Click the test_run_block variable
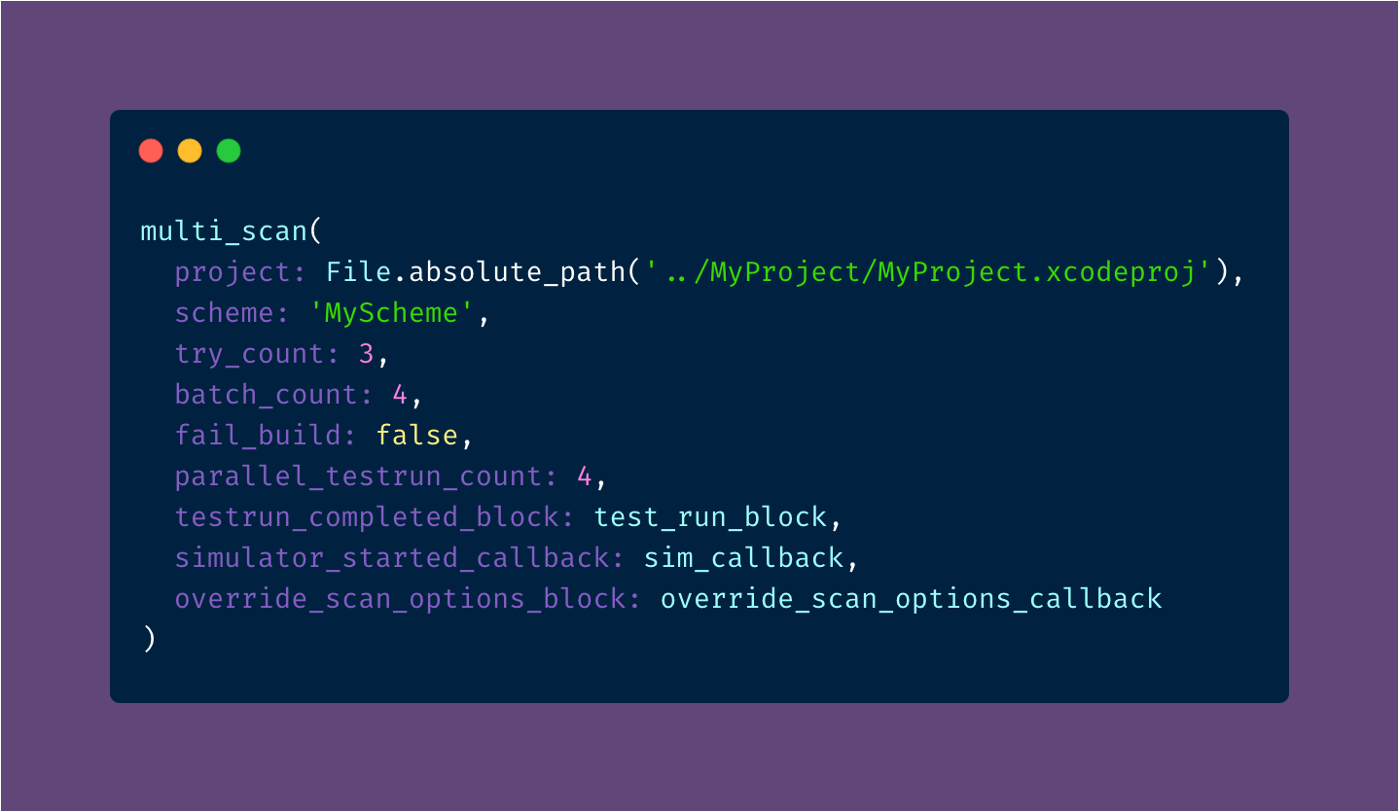 point(710,517)
